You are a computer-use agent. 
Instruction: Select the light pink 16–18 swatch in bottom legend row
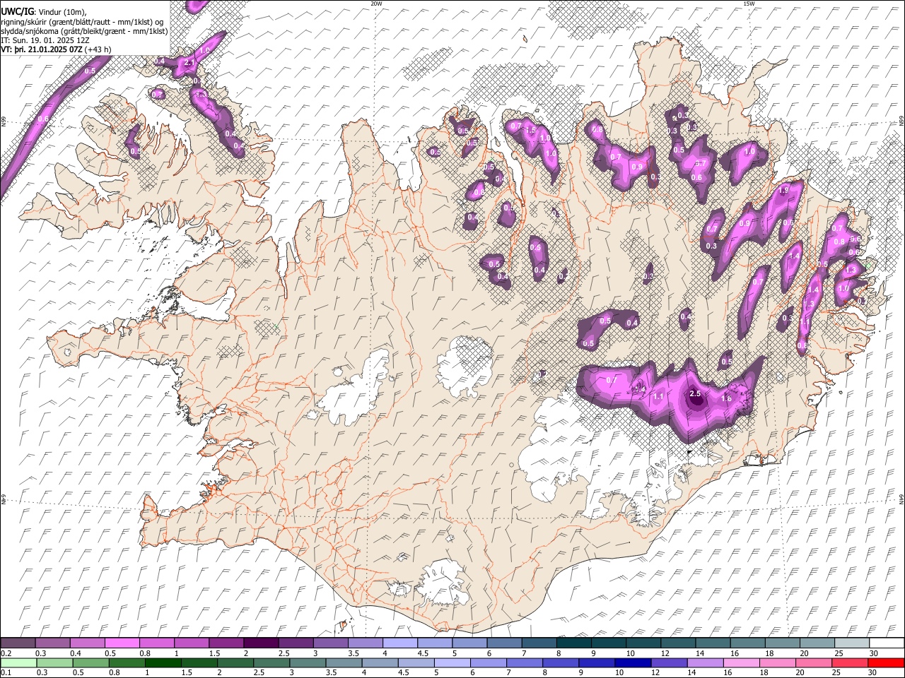click(740, 663)
